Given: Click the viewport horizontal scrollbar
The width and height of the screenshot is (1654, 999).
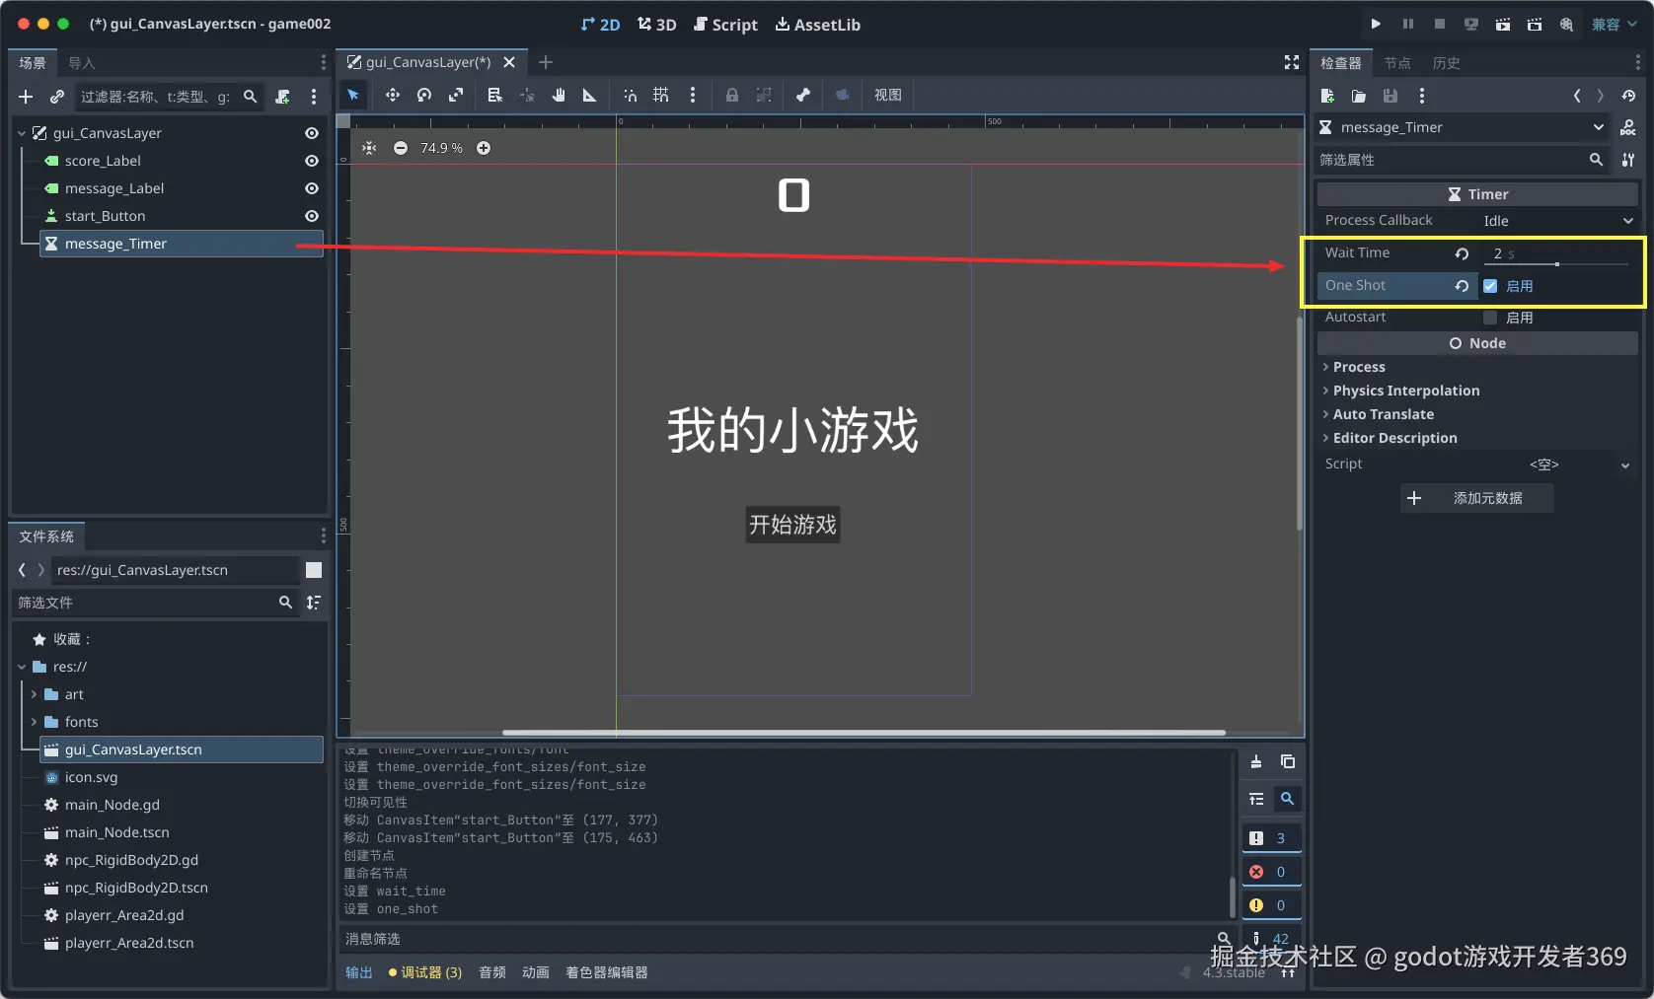Looking at the screenshot, I should click(864, 733).
